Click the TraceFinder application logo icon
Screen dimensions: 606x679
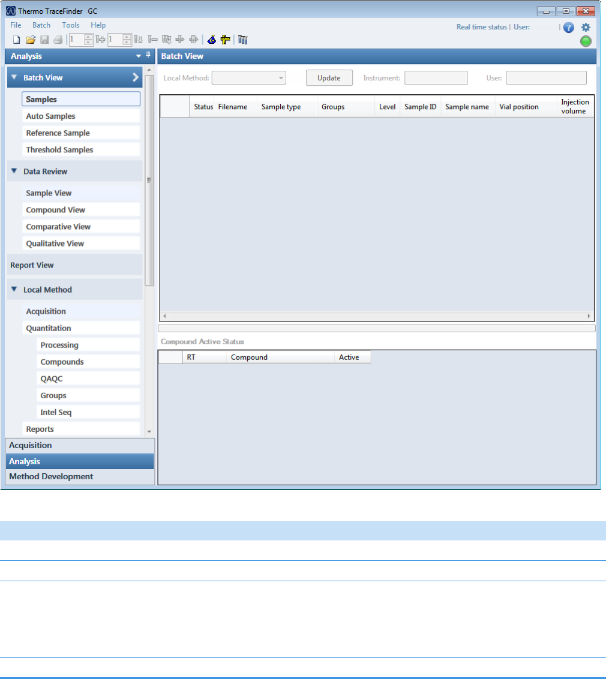coord(11,11)
